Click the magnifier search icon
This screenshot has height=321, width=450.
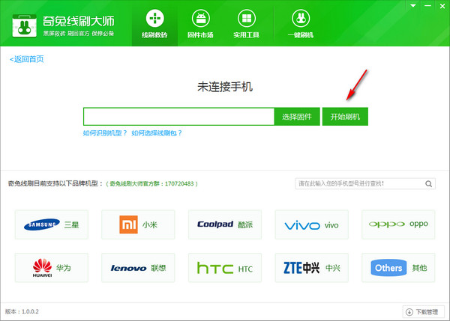tap(429, 183)
